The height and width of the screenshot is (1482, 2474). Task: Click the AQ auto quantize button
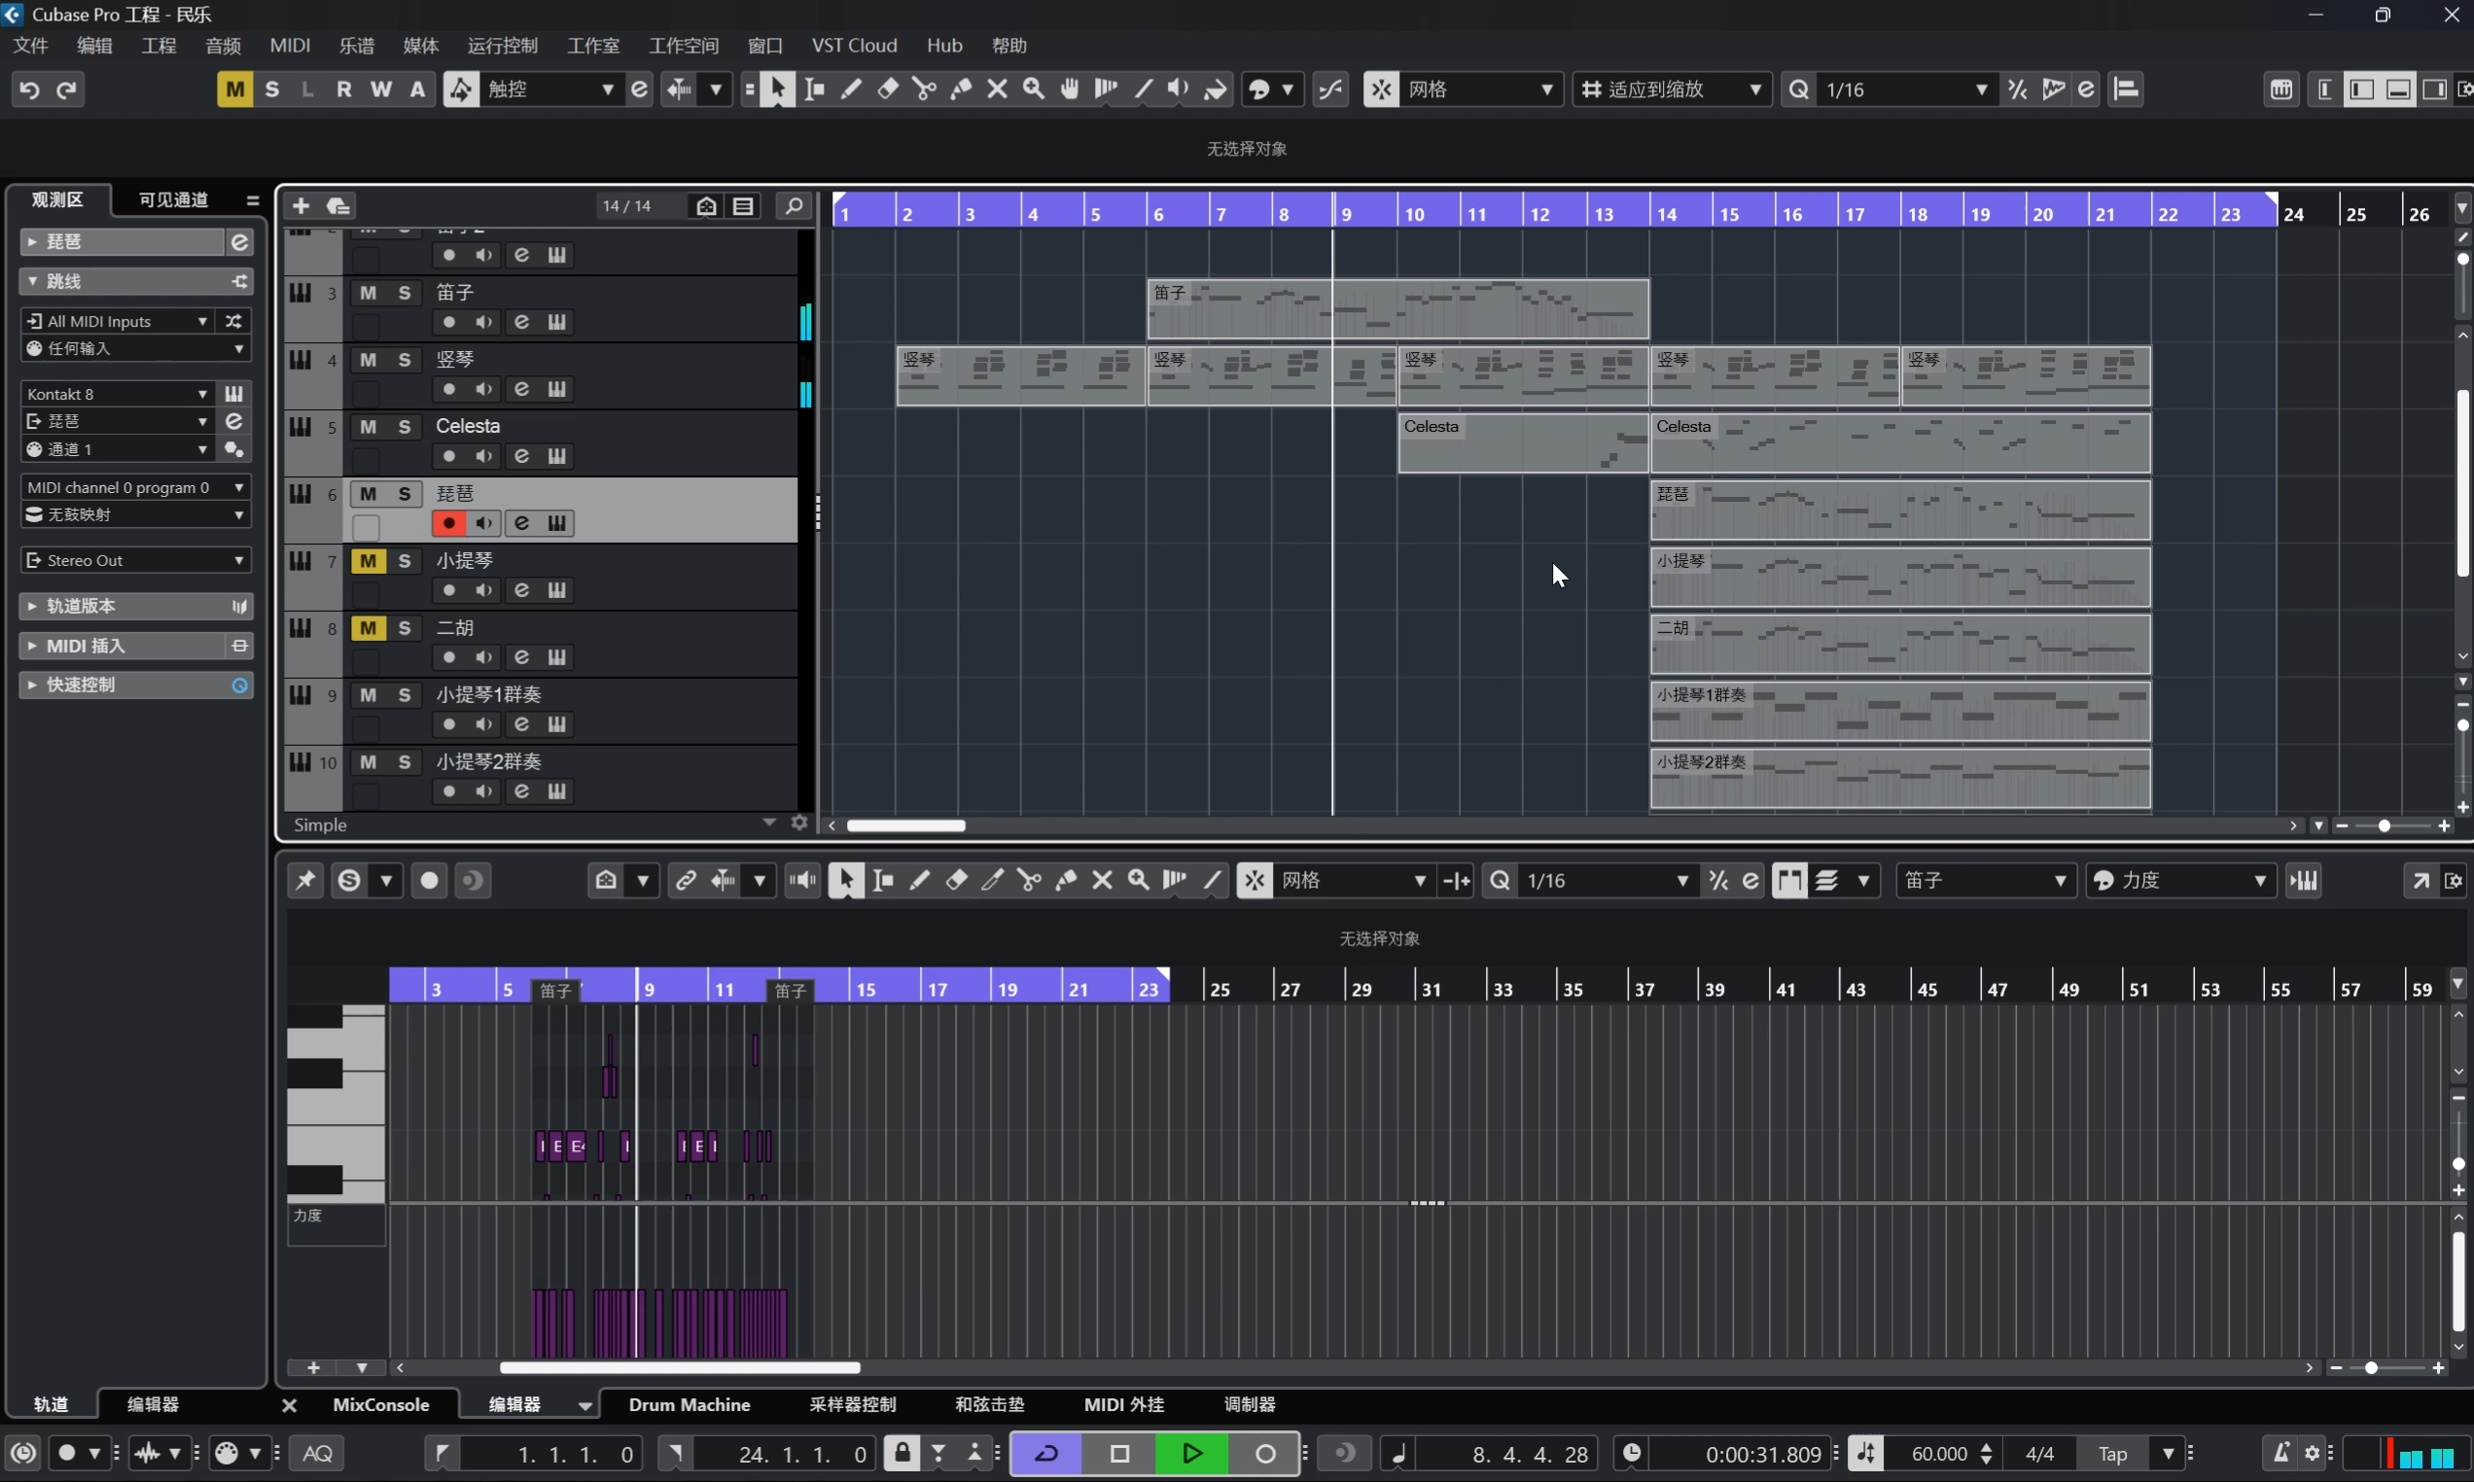(x=317, y=1455)
